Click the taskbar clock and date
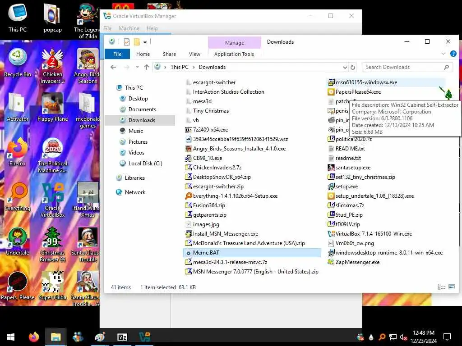The height and width of the screenshot is (346, 462). pyautogui.click(x=423, y=337)
